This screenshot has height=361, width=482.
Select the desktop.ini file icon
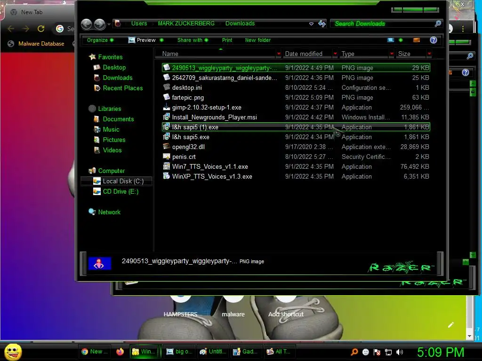pos(166,87)
